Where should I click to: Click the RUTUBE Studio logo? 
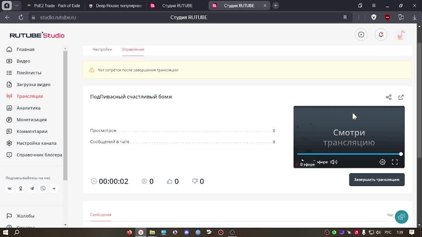pos(37,35)
